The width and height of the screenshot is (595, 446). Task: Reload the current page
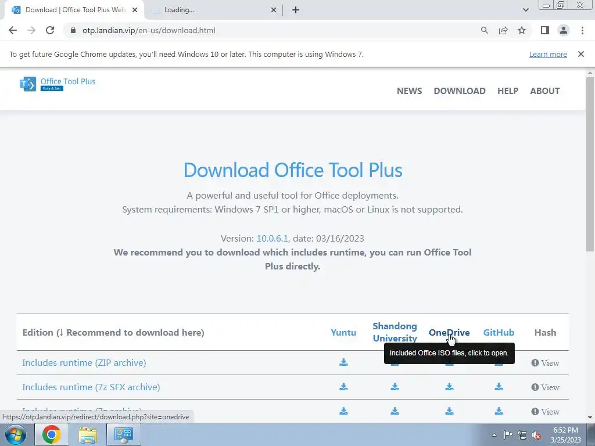pyautogui.click(x=50, y=30)
